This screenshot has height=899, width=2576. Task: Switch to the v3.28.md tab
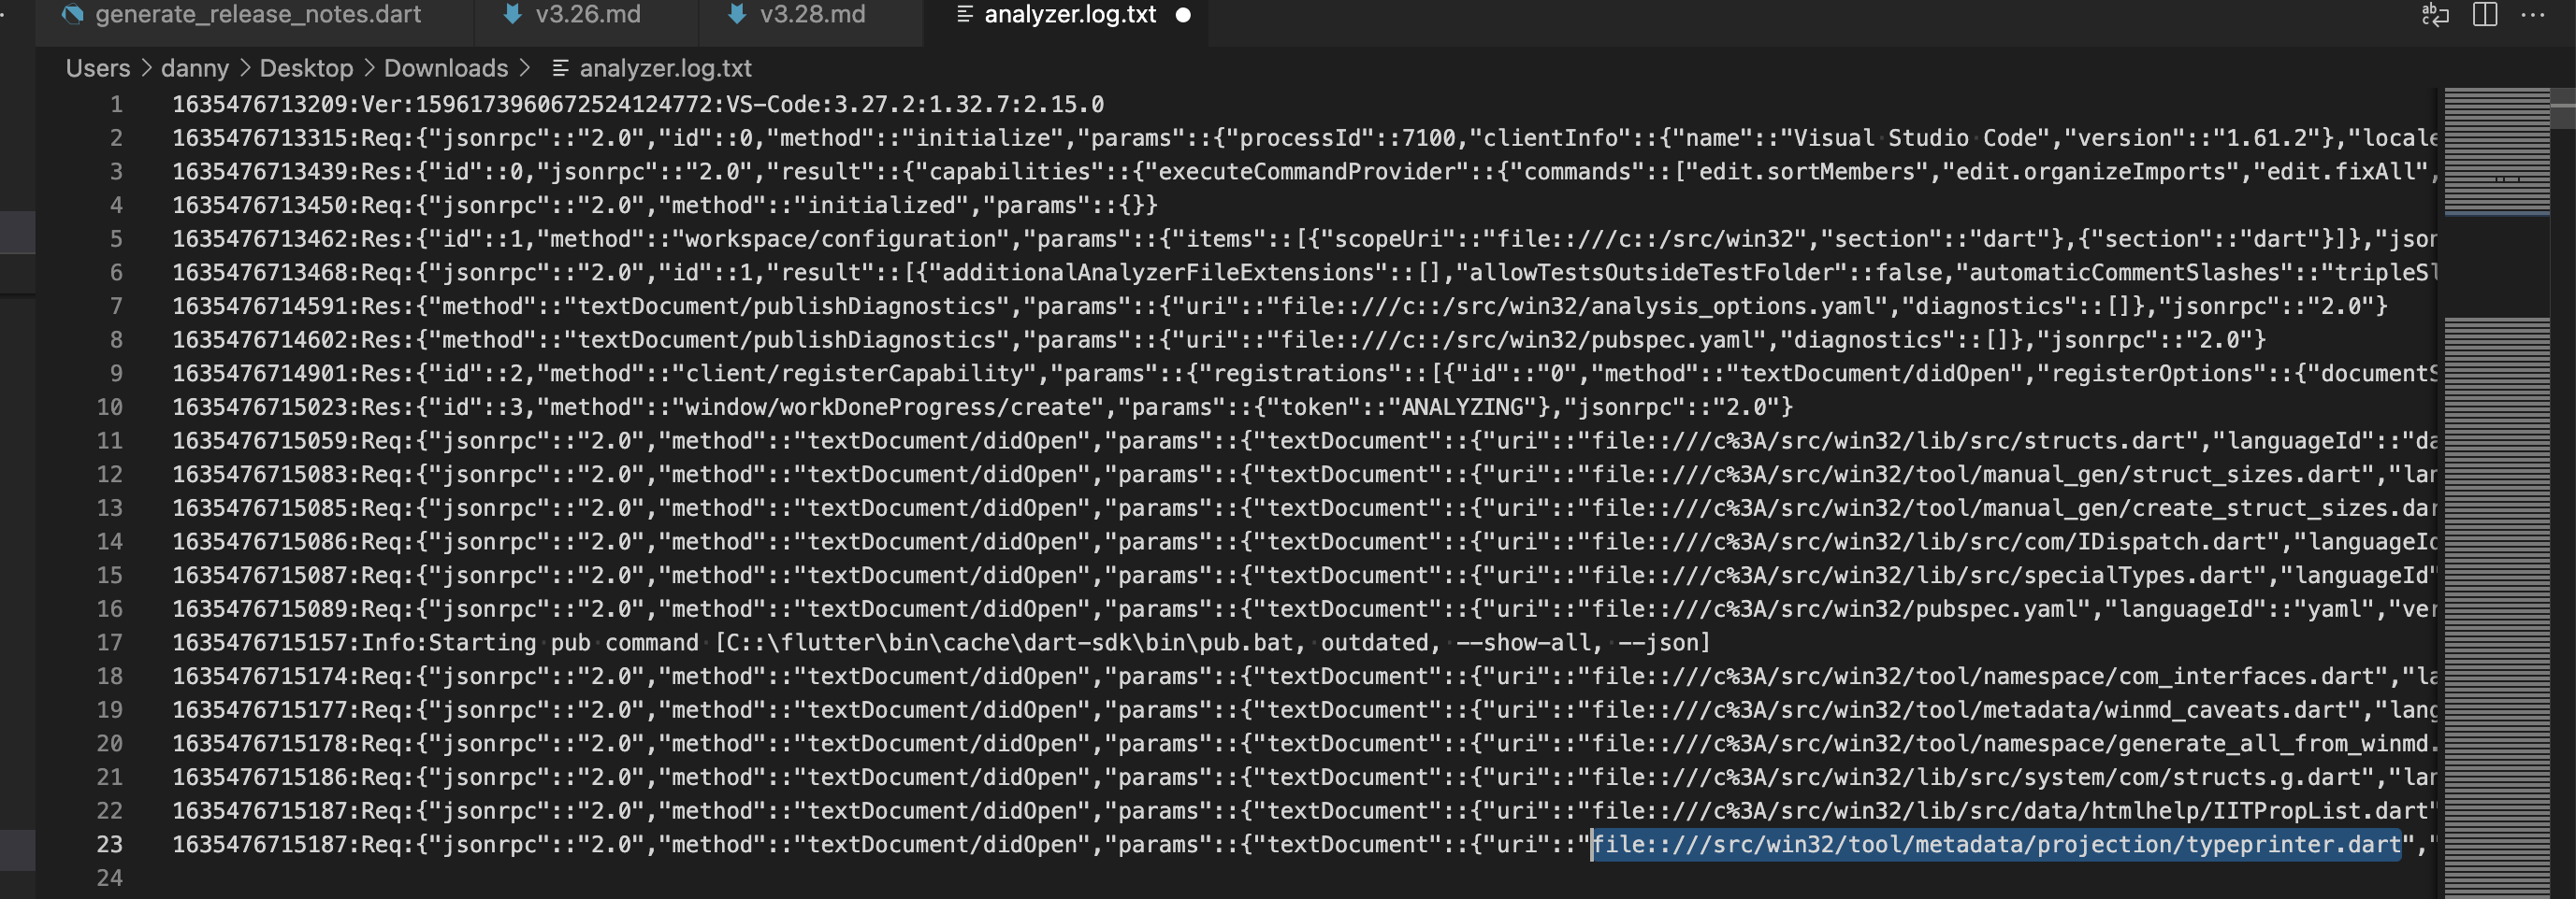[x=810, y=15]
